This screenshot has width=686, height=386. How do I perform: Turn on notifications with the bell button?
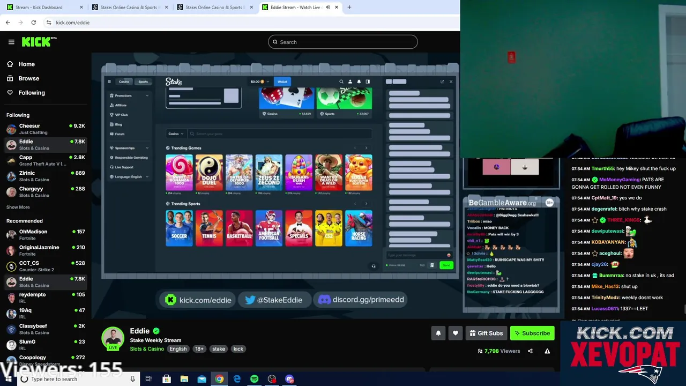pyautogui.click(x=438, y=333)
